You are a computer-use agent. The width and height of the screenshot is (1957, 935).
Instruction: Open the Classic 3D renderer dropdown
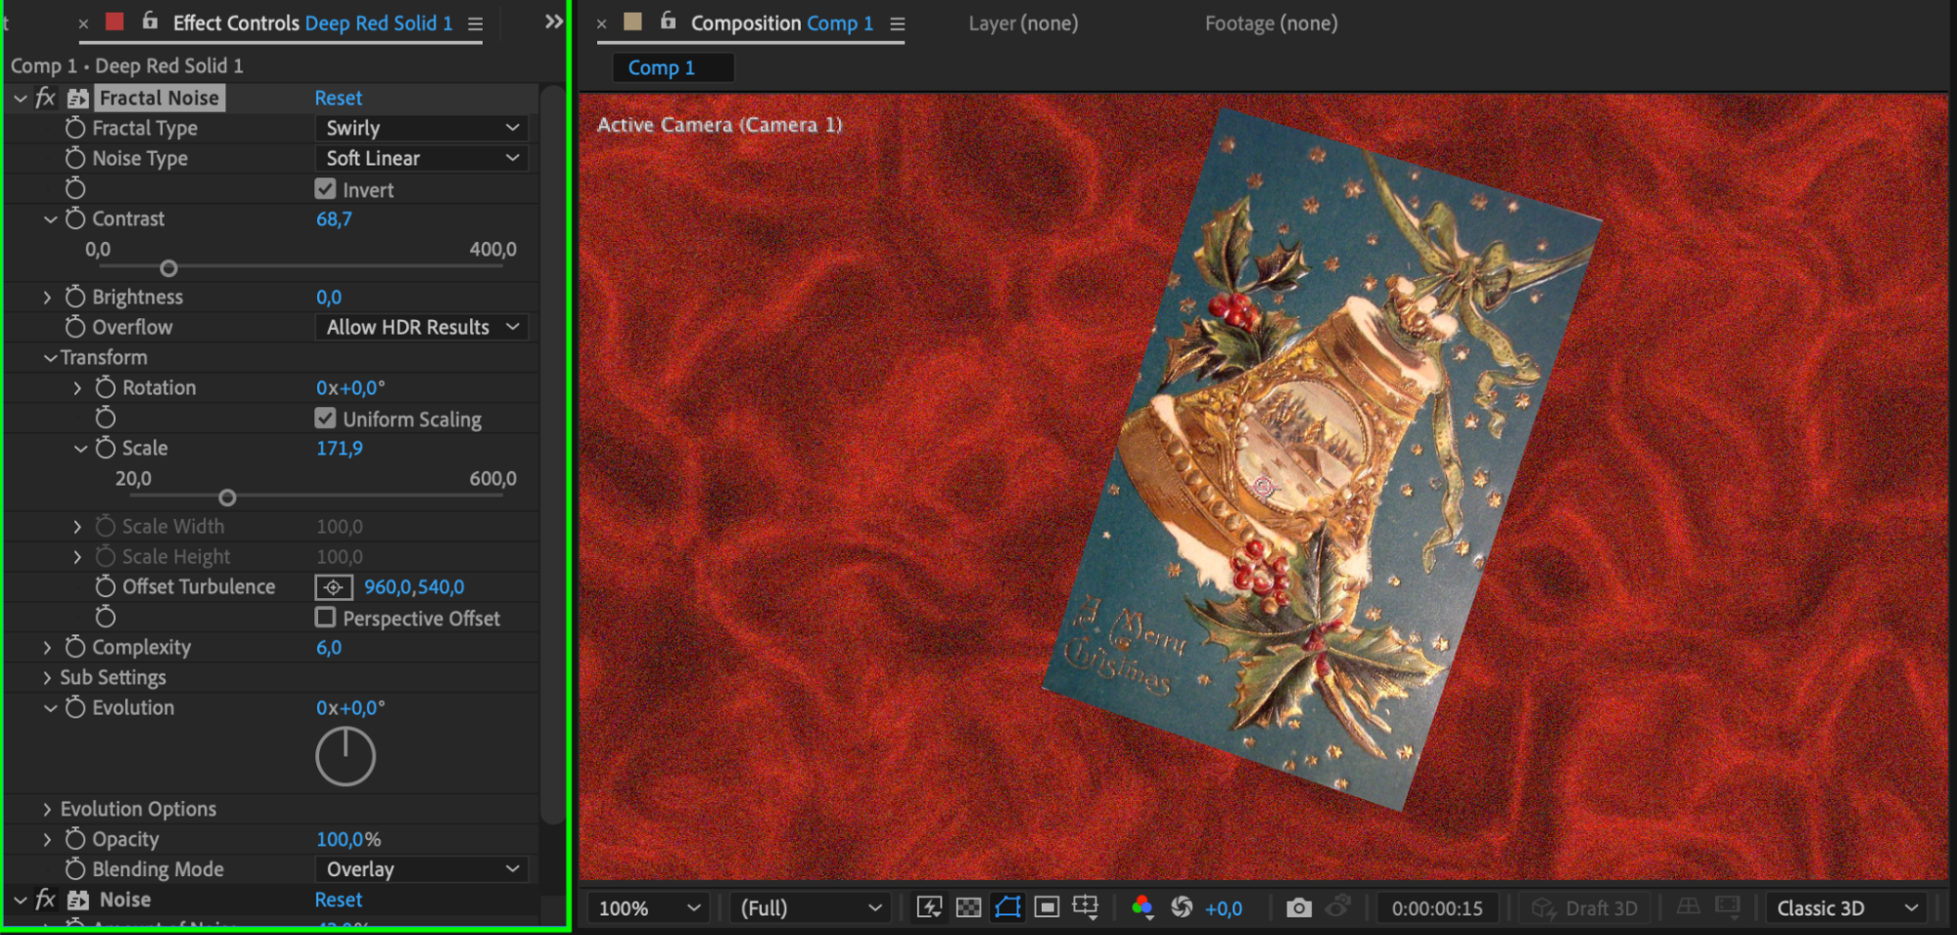tap(1847, 908)
